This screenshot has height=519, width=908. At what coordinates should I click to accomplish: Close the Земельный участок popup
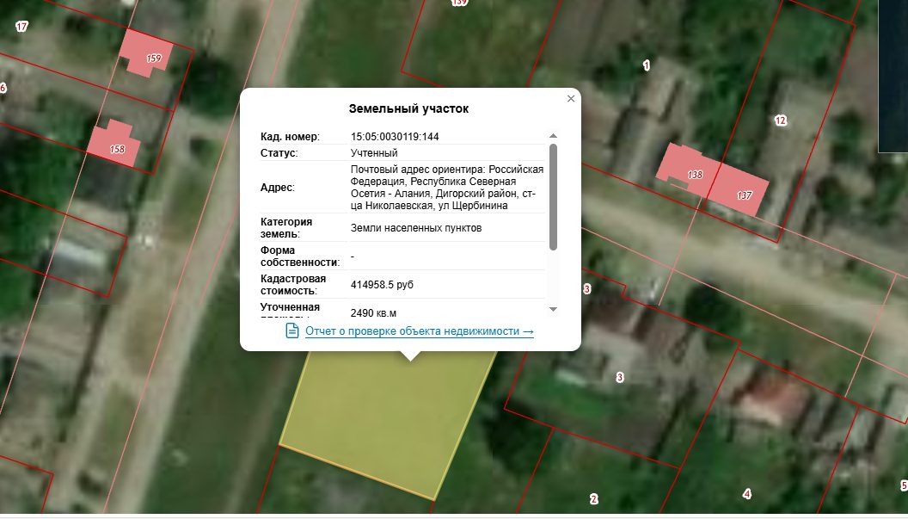click(570, 99)
